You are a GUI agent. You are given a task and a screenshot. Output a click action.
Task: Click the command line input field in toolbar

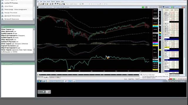pyautogui.click(x=72, y=4)
